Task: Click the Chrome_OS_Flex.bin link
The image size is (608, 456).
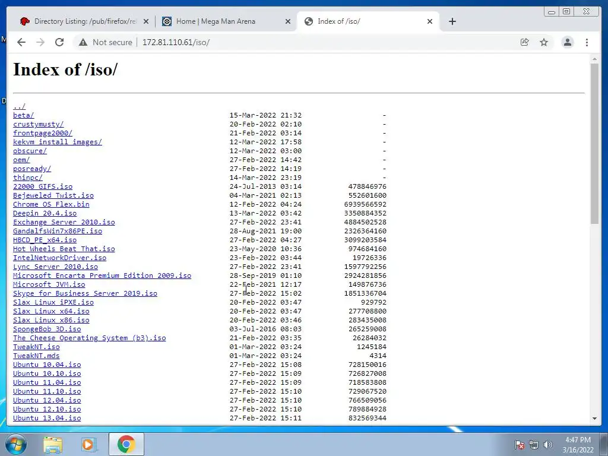Action: click(x=51, y=204)
